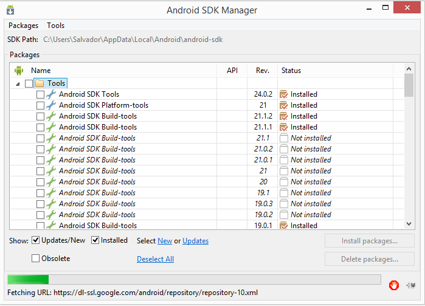Click the package list scrollbar thumb

coord(409,85)
